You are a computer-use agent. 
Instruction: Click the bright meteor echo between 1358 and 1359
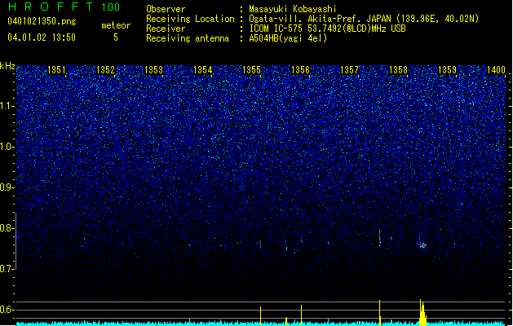tap(422, 245)
